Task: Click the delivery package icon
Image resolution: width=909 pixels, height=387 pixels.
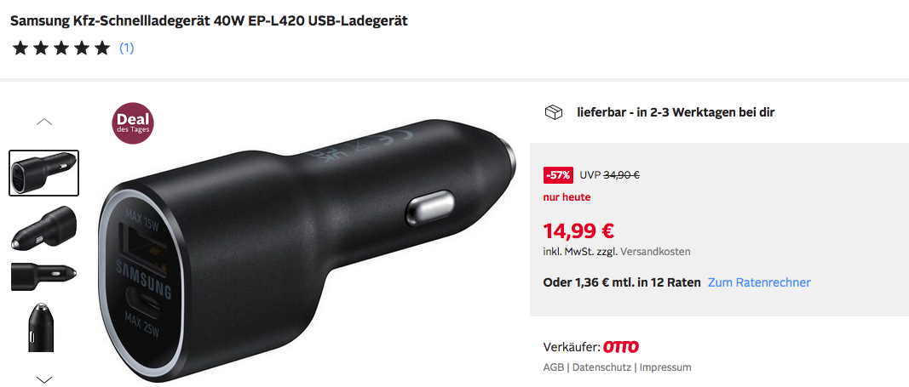Action: (554, 112)
